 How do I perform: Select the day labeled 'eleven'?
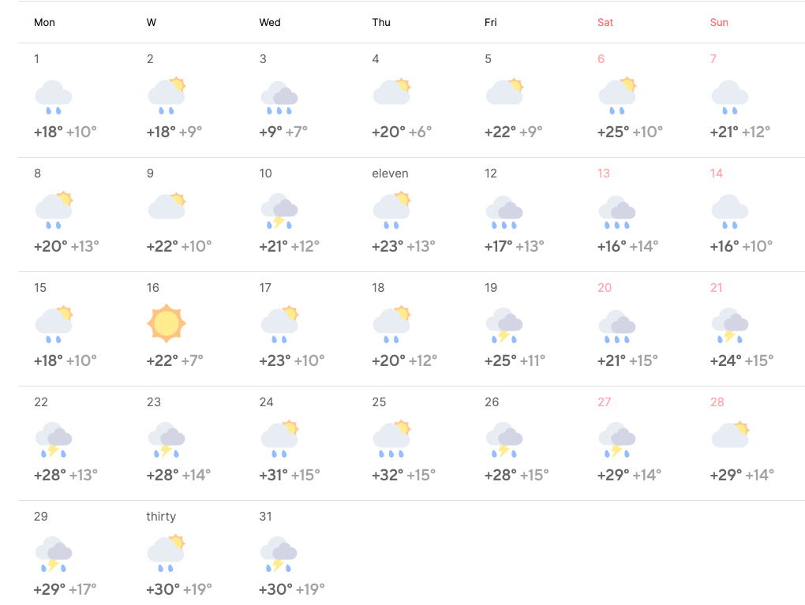click(x=390, y=174)
